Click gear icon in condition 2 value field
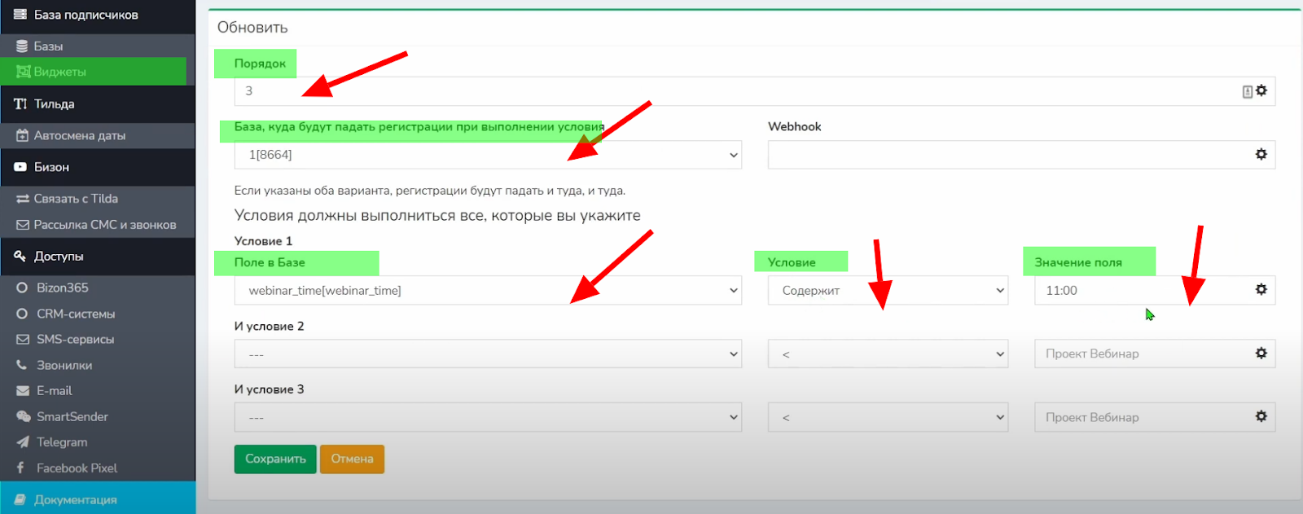 click(1261, 353)
